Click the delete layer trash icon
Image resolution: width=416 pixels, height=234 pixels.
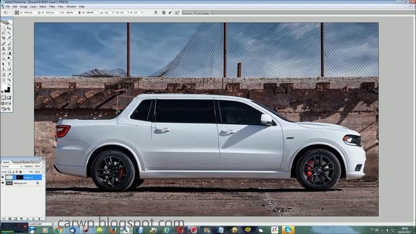[39, 218]
